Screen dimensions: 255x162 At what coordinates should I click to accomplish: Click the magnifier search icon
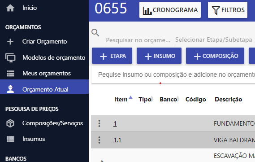[x=95, y=33]
